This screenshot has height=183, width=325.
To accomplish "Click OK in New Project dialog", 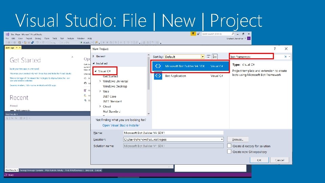I will pos(259,160).
